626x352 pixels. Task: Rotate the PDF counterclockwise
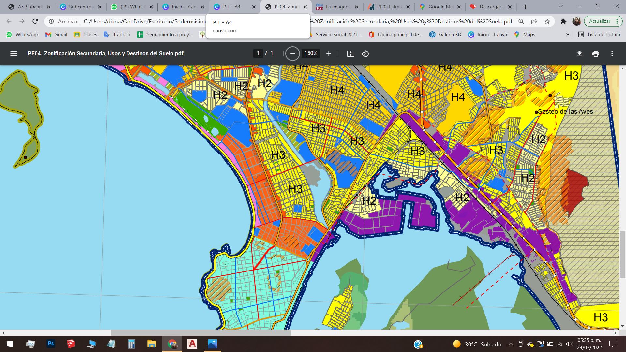[365, 53]
